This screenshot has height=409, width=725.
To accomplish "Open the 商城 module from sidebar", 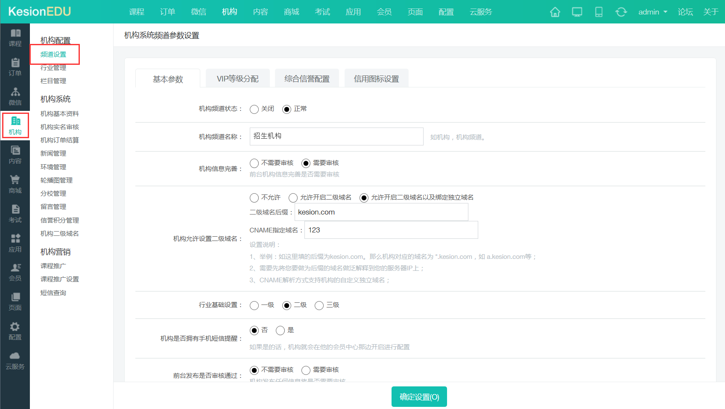I will [x=15, y=184].
